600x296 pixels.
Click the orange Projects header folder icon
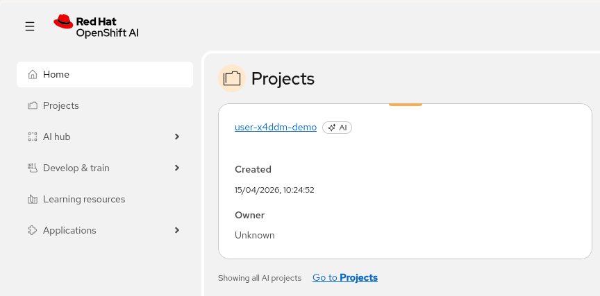click(232, 78)
